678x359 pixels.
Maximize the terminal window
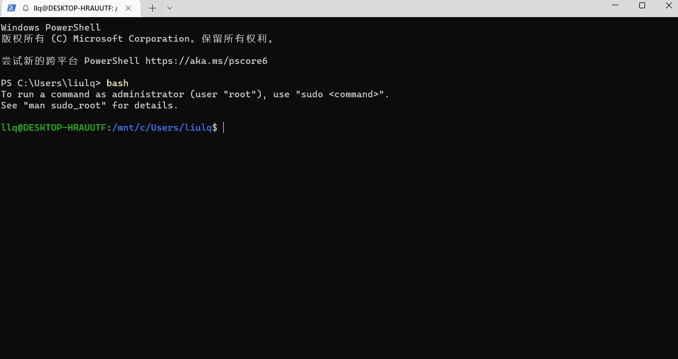[642, 6]
